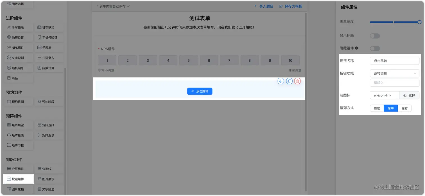The image size is (425, 196).
Task: Click 导入题目 link
Action: (x=264, y=6)
